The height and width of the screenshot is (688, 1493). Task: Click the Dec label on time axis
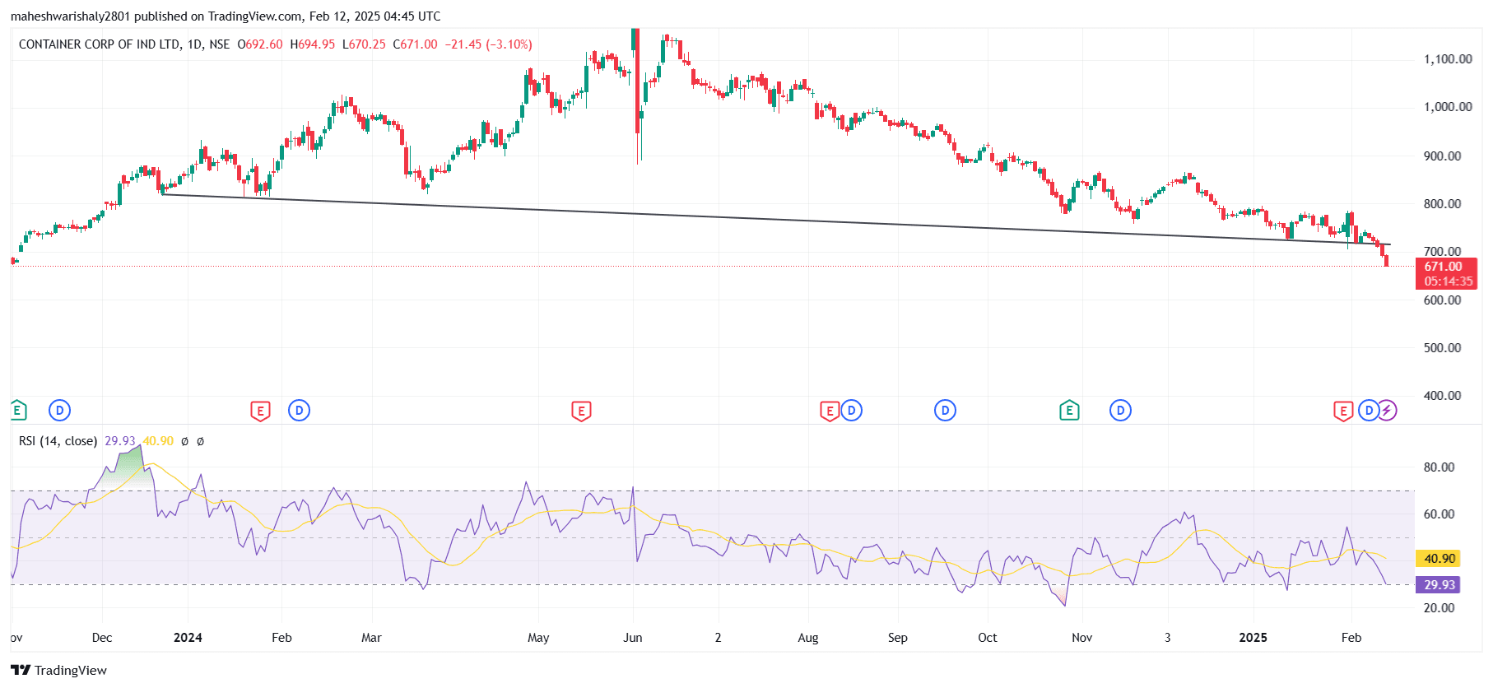click(102, 638)
